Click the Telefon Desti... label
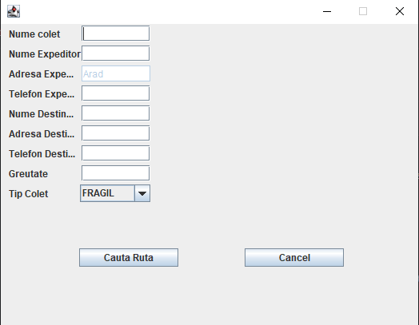 [x=42, y=154]
